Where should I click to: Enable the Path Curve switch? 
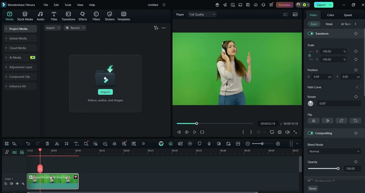pos(358,87)
